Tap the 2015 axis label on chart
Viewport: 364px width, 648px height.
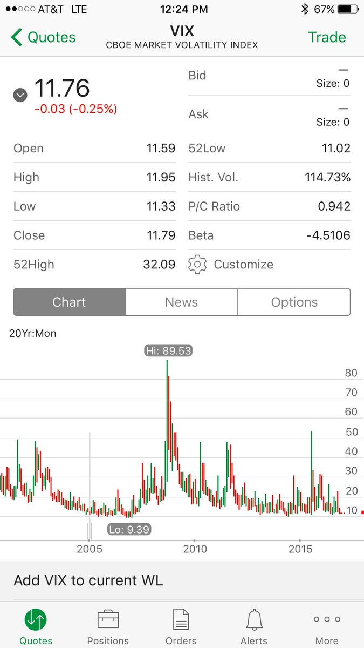[x=300, y=549]
